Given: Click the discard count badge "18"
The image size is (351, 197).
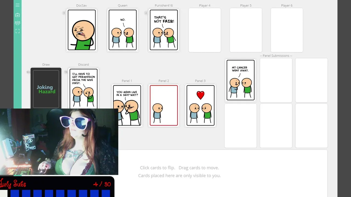Looking at the screenshot, I should 66,72.
